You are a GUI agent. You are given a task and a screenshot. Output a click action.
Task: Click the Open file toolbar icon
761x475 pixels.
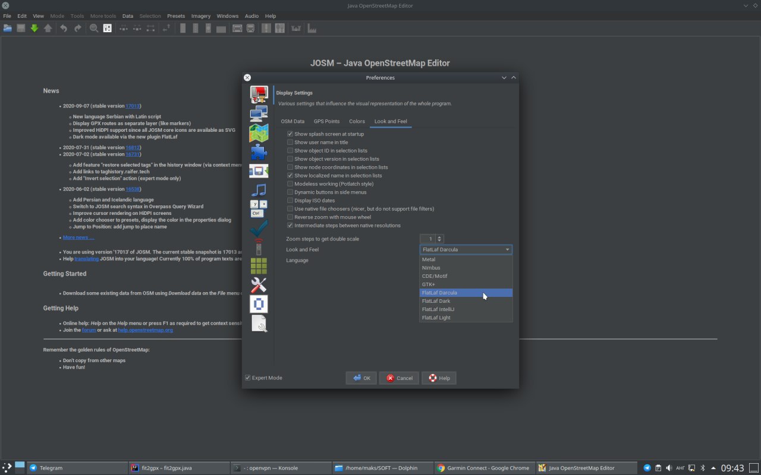(7, 28)
